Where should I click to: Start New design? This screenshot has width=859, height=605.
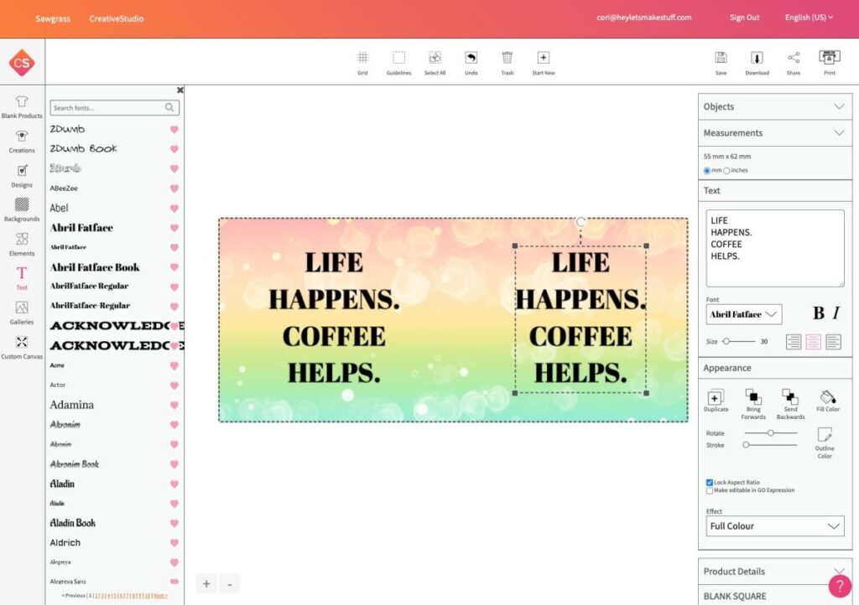point(544,62)
